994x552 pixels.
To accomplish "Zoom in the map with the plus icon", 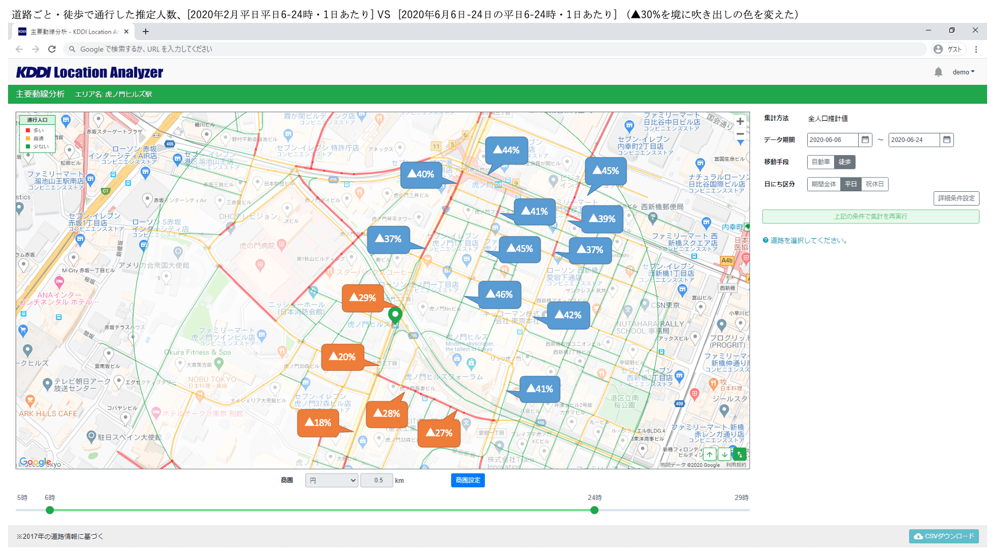I will 740,121.
